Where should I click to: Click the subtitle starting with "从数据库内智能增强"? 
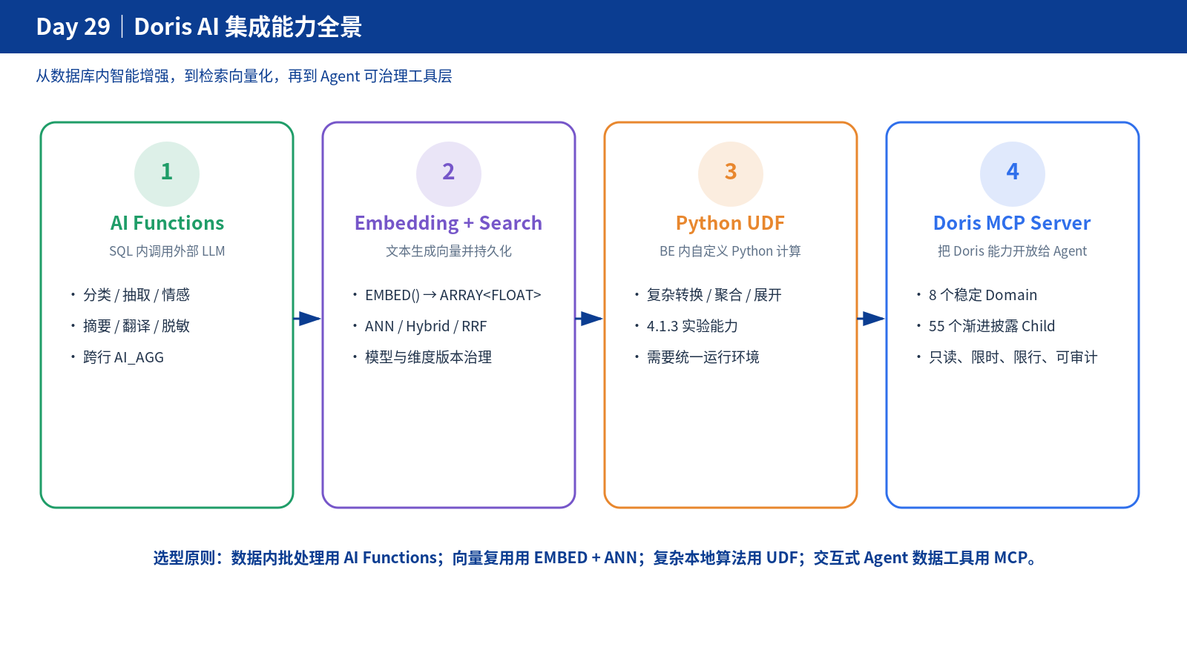point(244,76)
